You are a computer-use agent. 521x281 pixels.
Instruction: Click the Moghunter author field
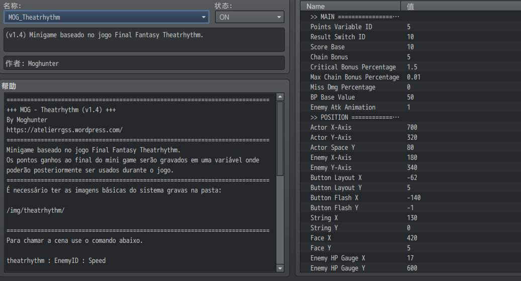click(144, 63)
